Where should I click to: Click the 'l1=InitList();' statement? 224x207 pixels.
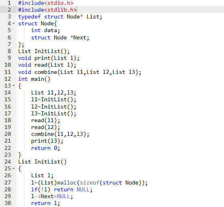(54, 100)
